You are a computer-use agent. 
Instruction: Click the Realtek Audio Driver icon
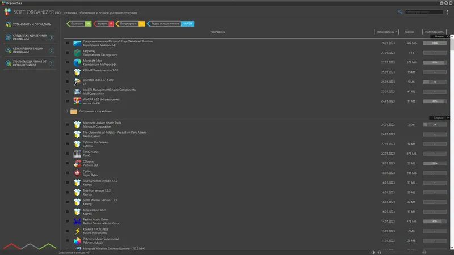click(77, 222)
